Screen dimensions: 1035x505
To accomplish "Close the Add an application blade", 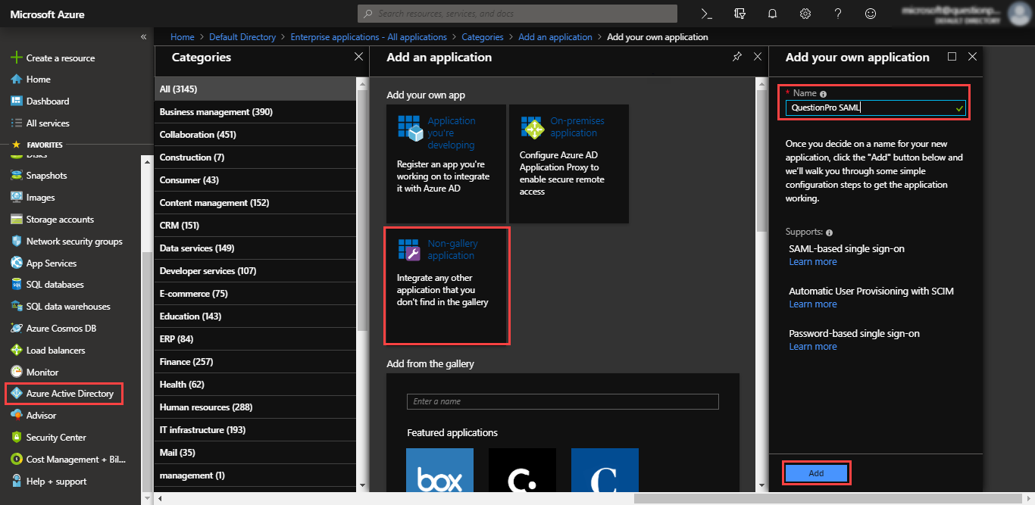I will (x=757, y=57).
